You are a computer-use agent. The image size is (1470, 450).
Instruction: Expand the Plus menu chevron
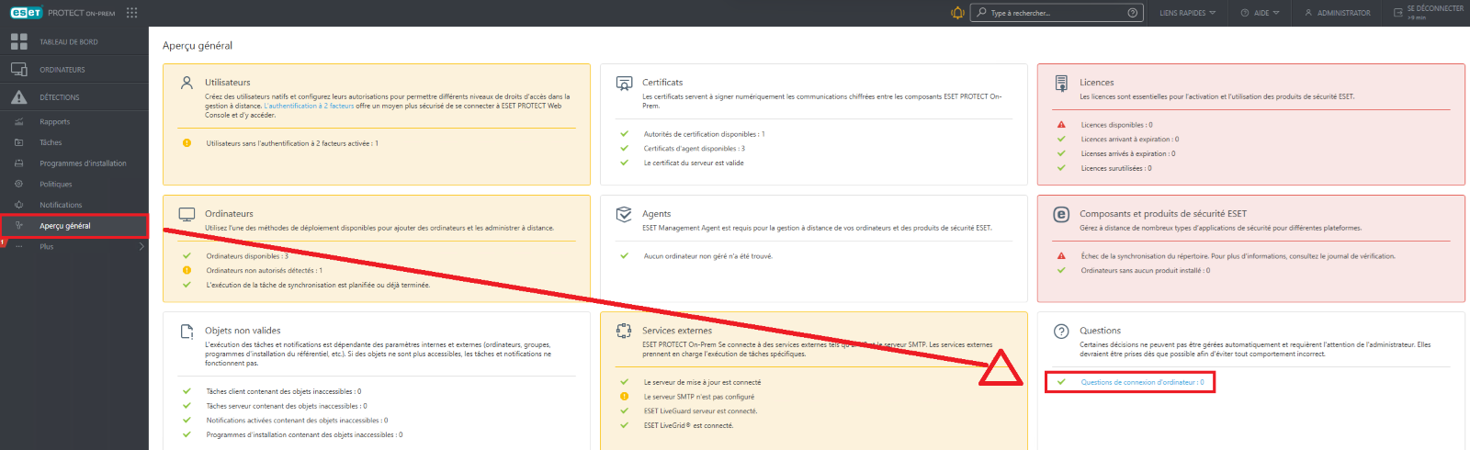coord(141,246)
